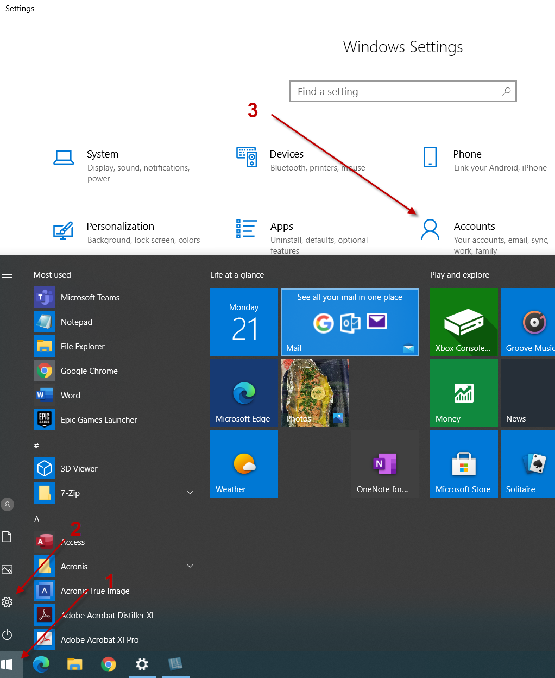Viewport: 555px width, 678px height.
Task: Open the Money tile
Action: coord(464,393)
